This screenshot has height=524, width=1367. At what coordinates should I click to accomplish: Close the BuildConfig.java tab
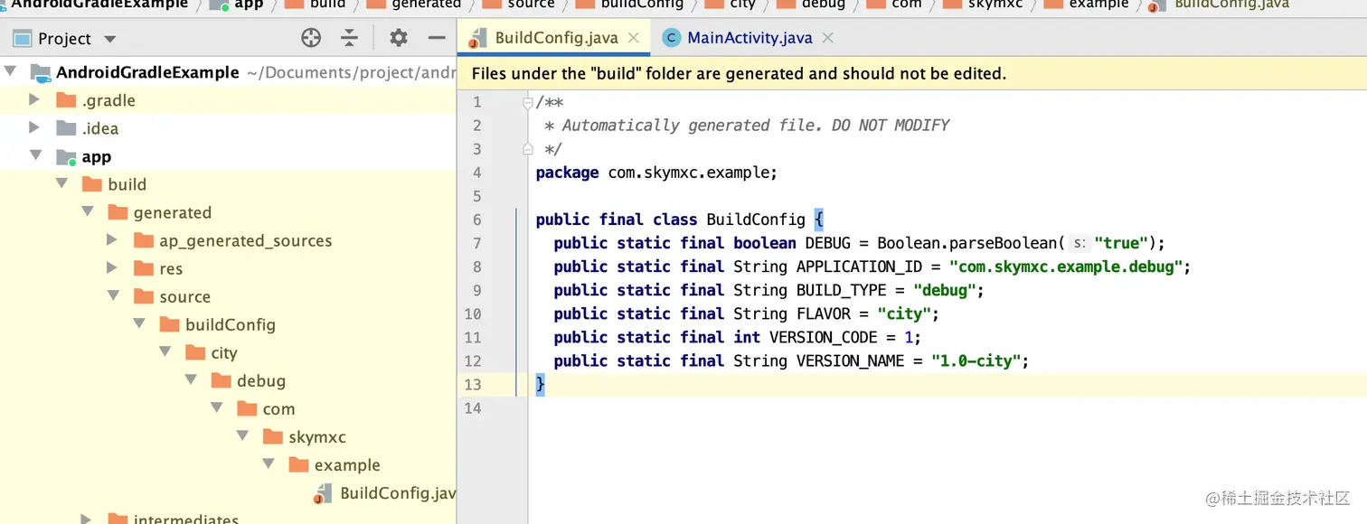click(634, 38)
